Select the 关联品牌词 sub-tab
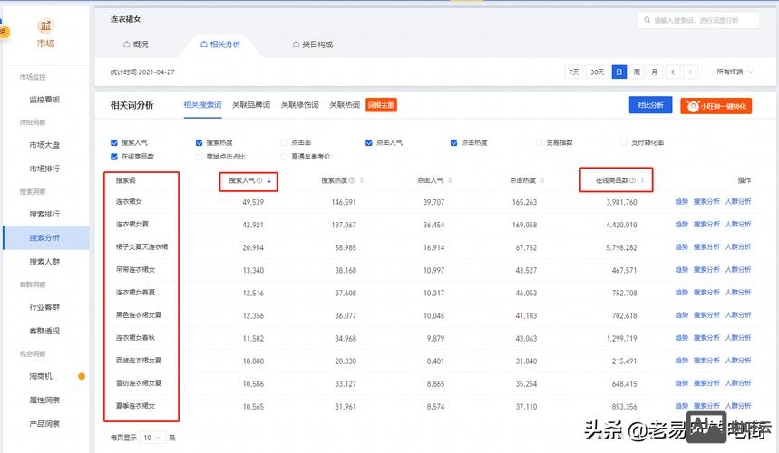Image resolution: width=779 pixels, height=453 pixels. tap(251, 105)
